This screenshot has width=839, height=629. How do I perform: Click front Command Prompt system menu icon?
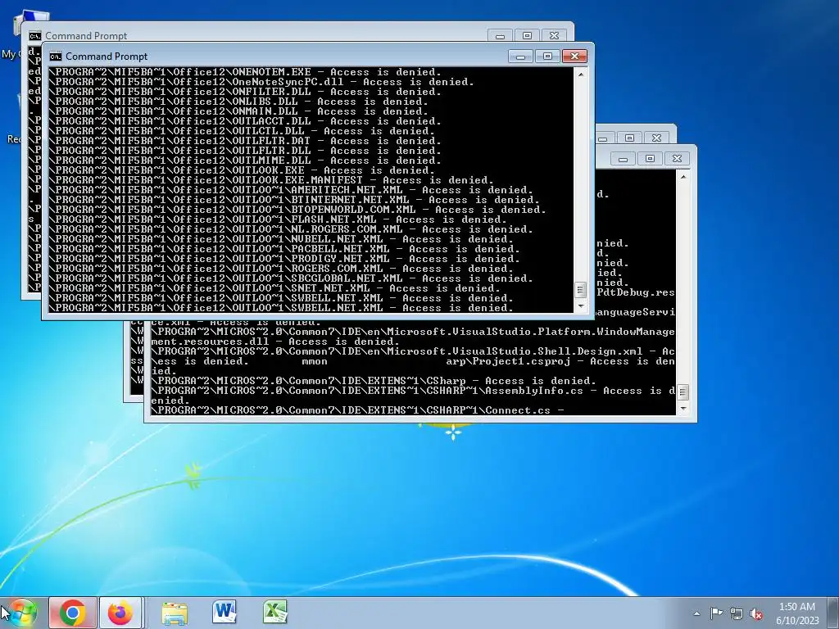click(x=55, y=57)
